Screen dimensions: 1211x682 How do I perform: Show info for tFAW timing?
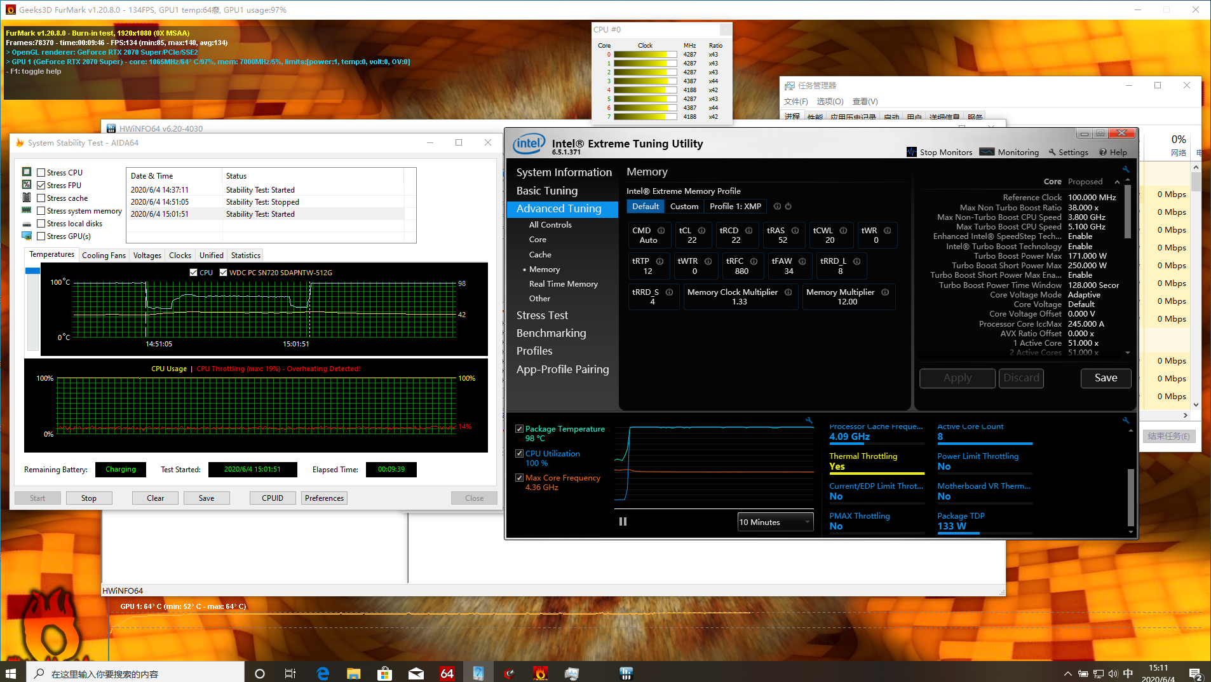pos(802,261)
